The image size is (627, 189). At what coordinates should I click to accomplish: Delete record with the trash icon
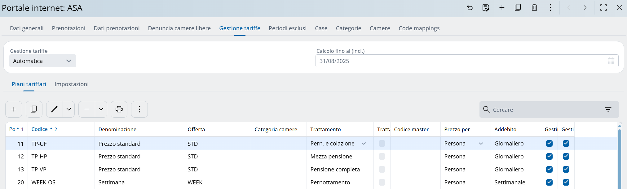click(x=534, y=8)
